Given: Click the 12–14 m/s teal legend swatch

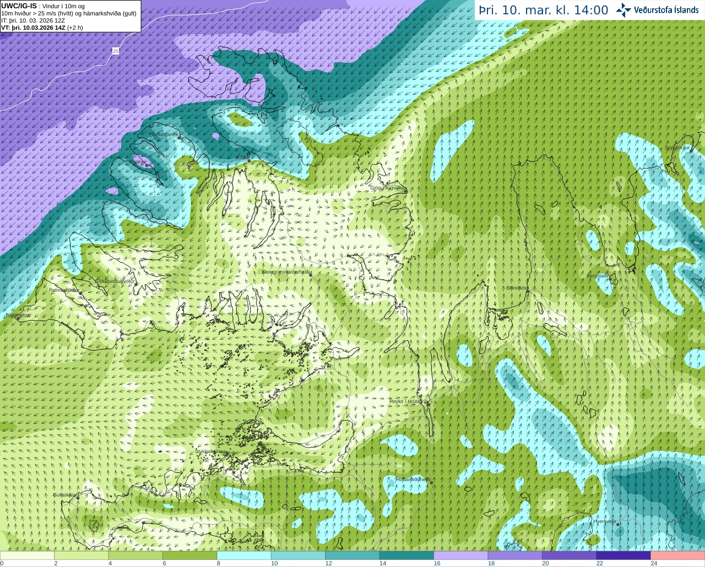Looking at the screenshot, I should tap(352, 555).
